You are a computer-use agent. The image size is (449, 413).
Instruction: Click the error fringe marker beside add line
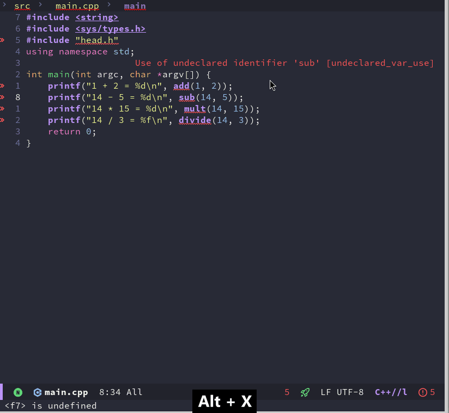coord(2,86)
